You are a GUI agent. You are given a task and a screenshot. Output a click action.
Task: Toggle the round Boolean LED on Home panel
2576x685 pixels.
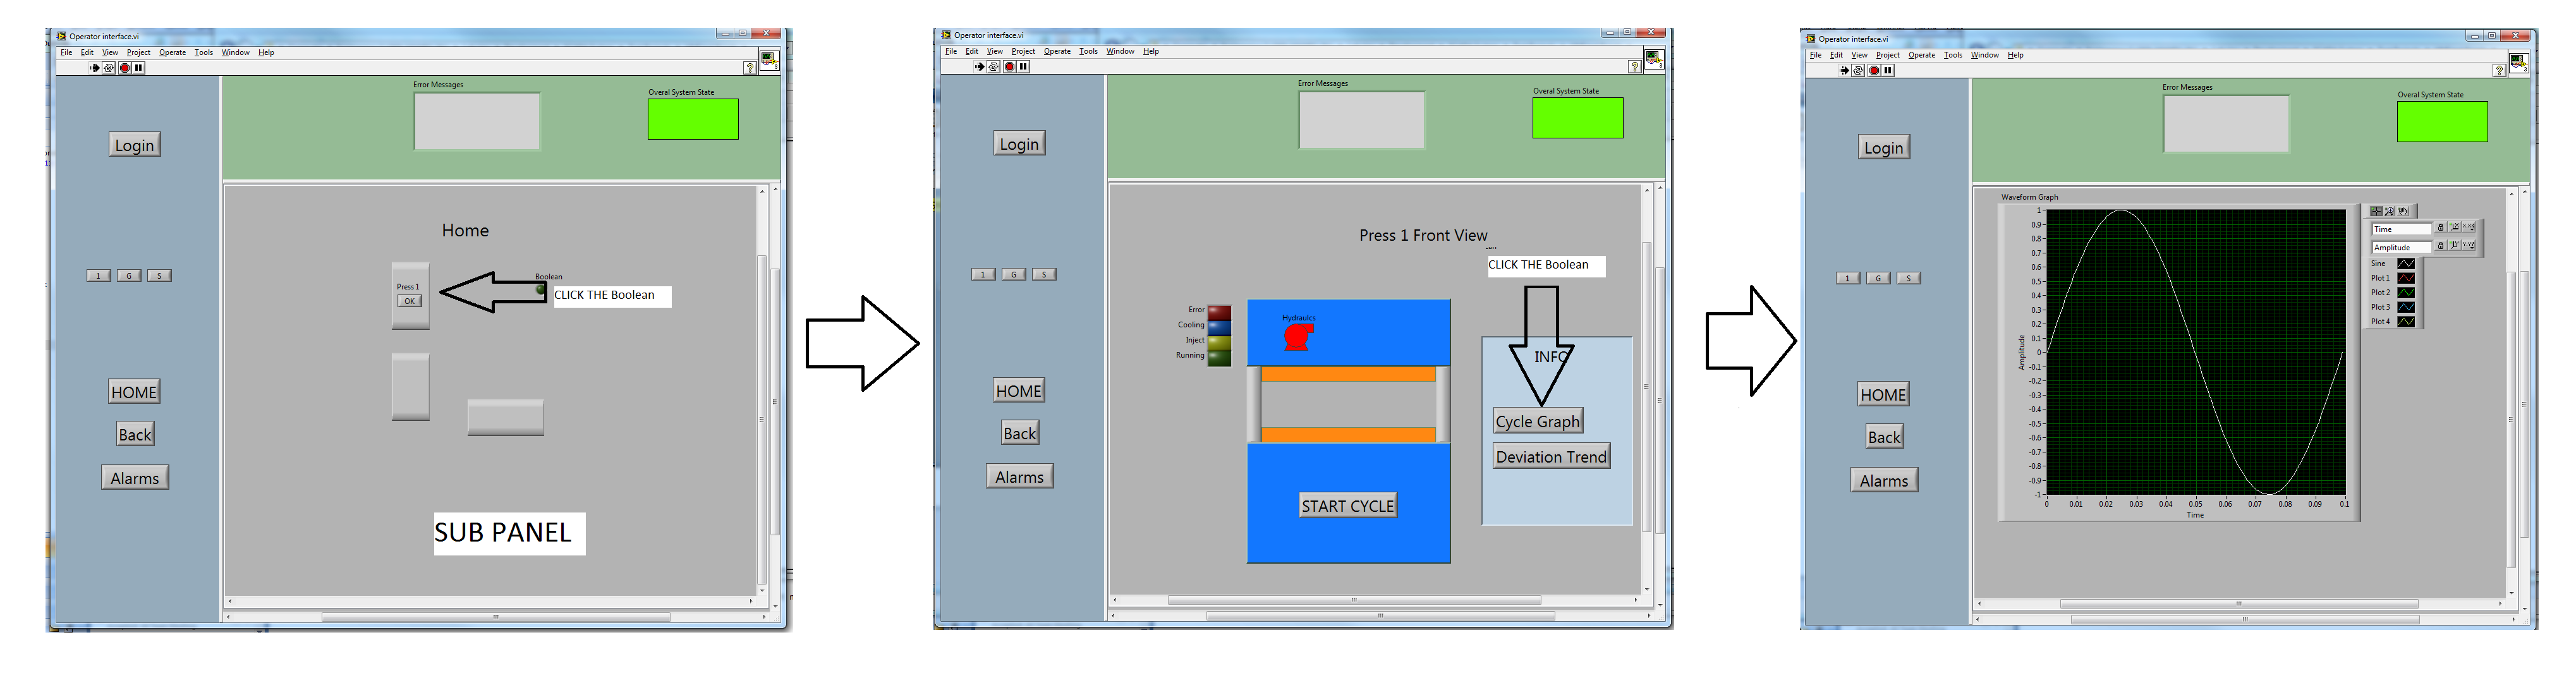pyautogui.click(x=541, y=290)
